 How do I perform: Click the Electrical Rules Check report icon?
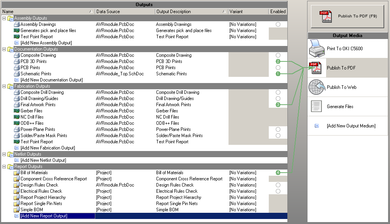click(17, 191)
